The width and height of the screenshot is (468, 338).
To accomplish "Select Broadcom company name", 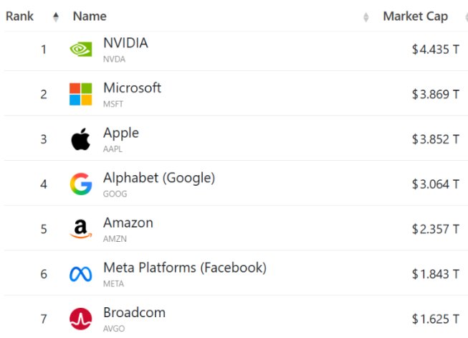I will (134, 312).
